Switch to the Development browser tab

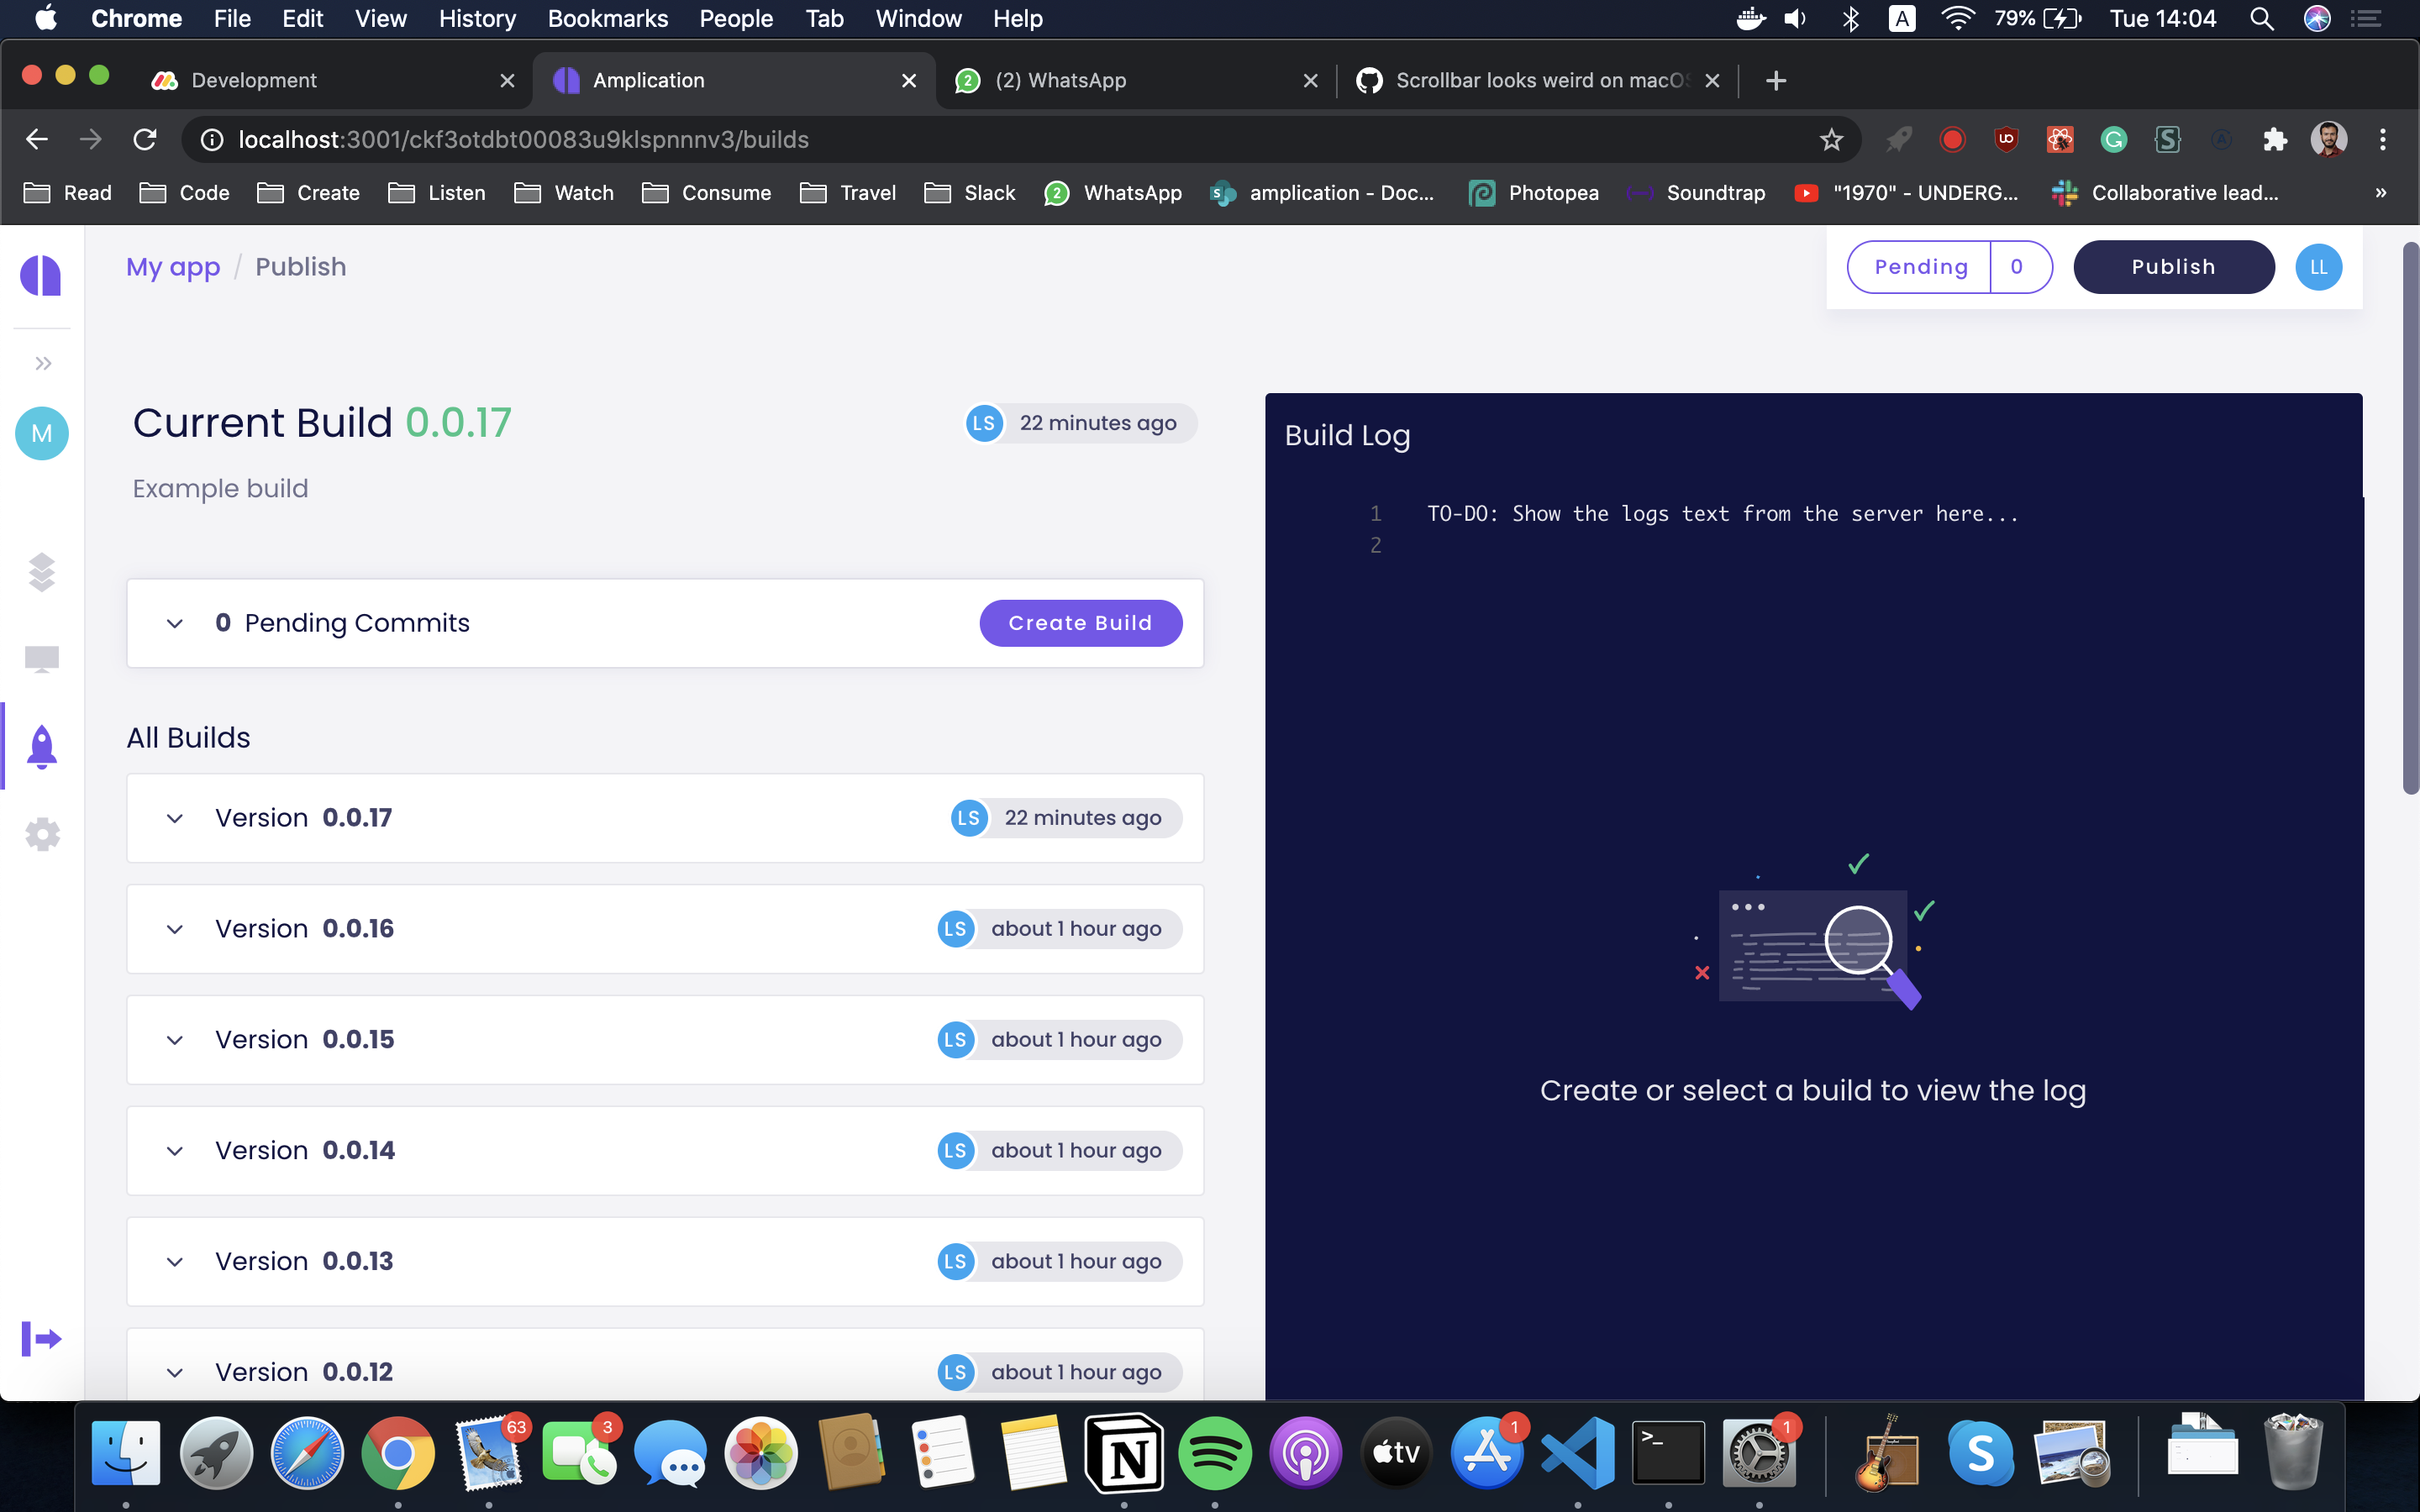click(x=332, y=80)
